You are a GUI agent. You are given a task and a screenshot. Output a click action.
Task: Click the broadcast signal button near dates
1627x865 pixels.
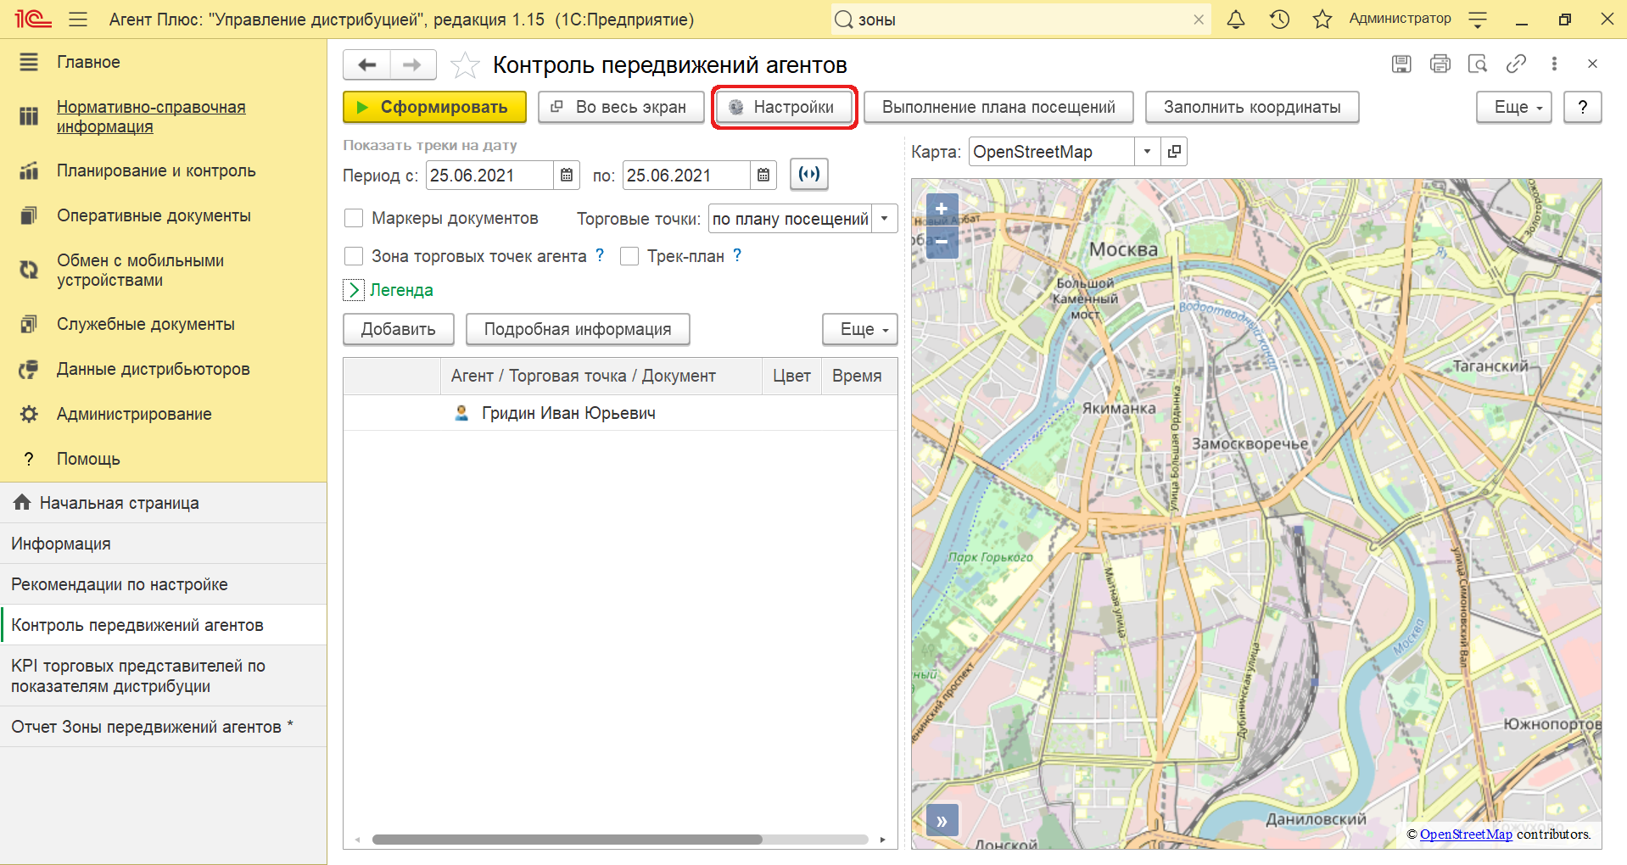click(809, 175)
